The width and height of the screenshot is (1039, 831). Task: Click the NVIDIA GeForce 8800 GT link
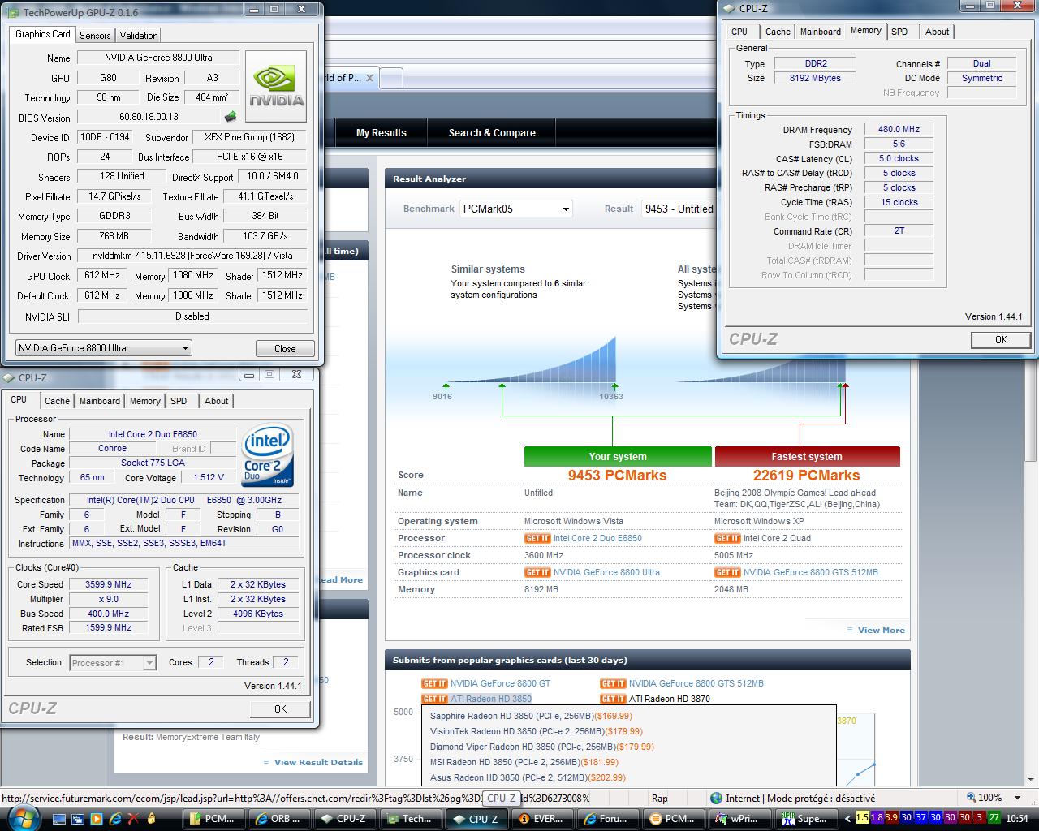500,683
